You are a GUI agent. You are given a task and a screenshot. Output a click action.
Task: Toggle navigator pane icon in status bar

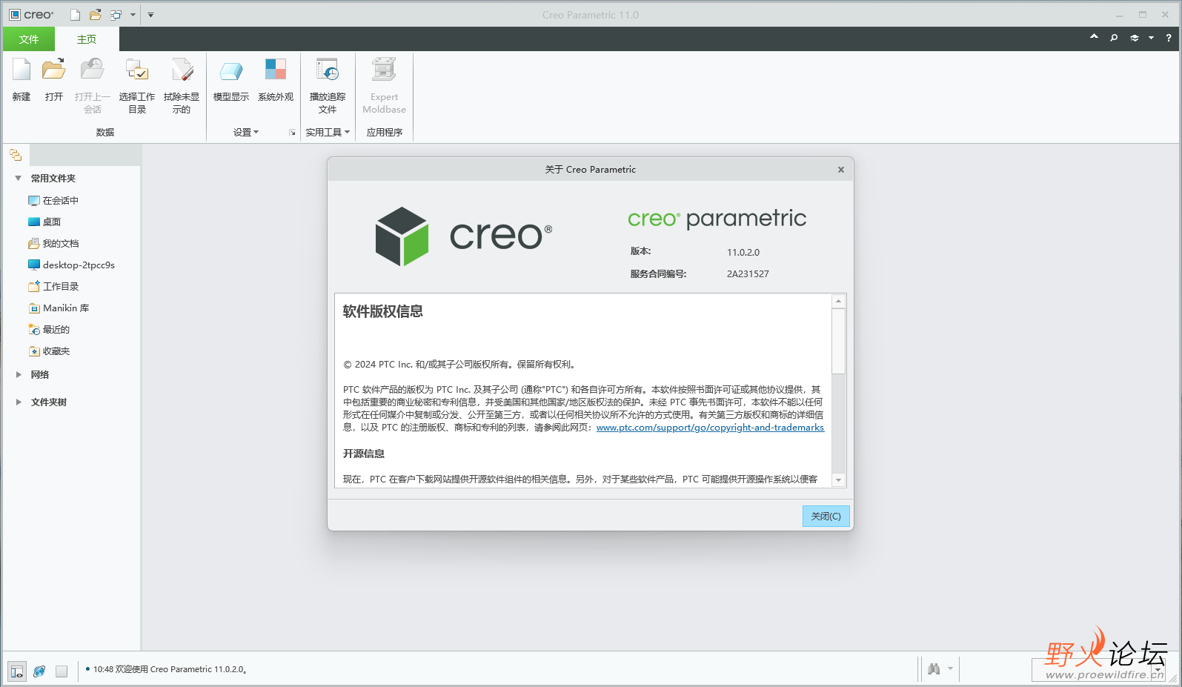click(16, 671)
